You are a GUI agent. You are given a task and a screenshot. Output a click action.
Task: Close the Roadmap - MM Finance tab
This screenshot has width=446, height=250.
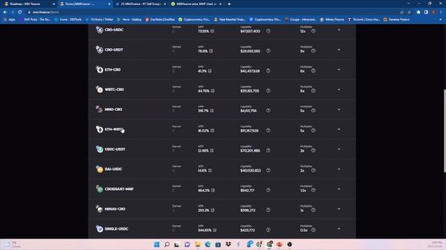(x=54, y=4)
